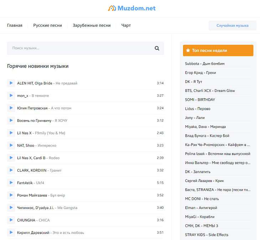The height and width of the screenshot is (240, 260).
Task: Open BTS, Charli XCX Dream Glow
Action: coord(210,91)
